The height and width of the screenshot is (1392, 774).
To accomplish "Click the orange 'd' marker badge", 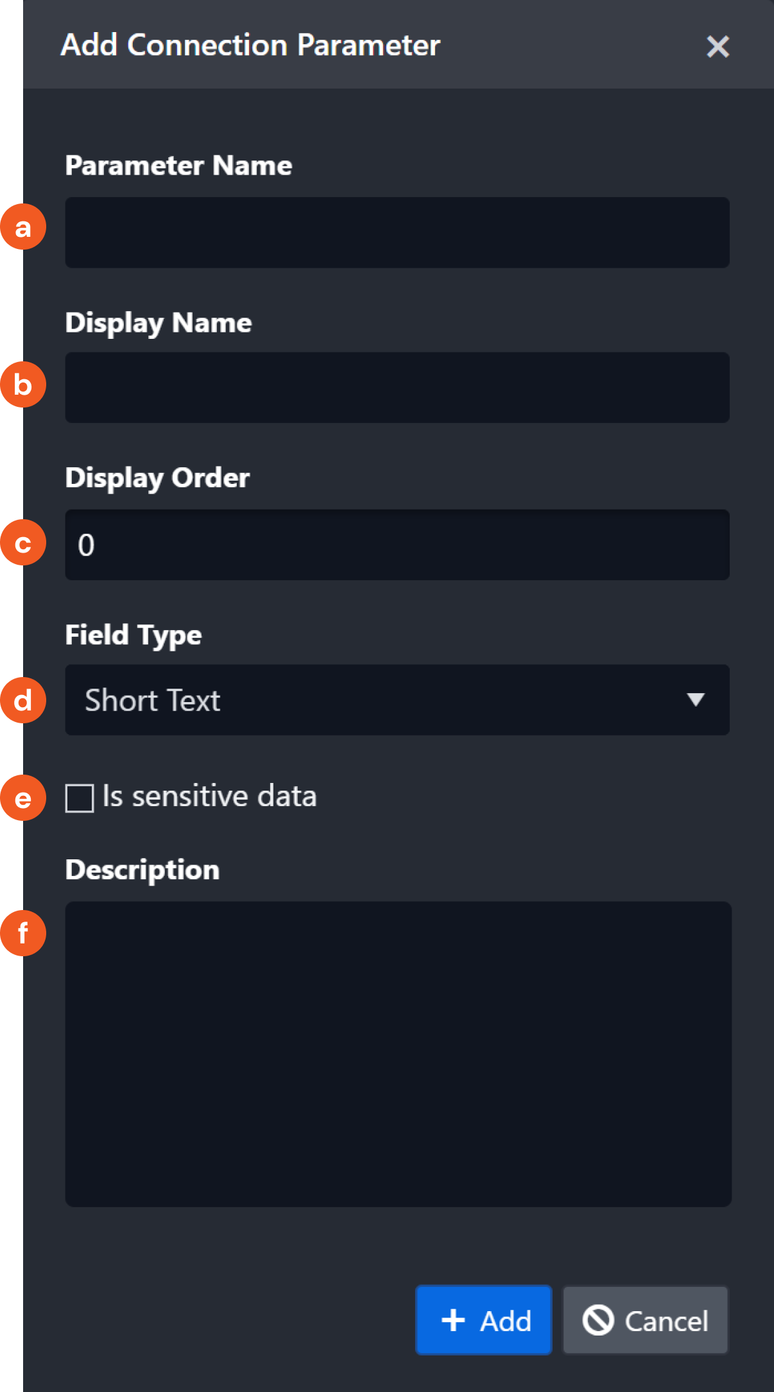I will [x=23, y=700].
